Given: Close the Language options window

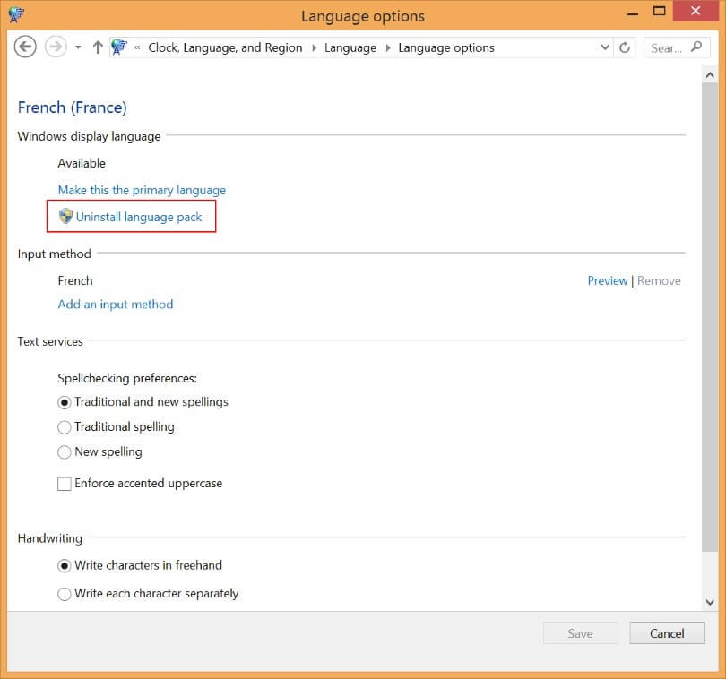Looking at the screenshot, I should 696,11.
